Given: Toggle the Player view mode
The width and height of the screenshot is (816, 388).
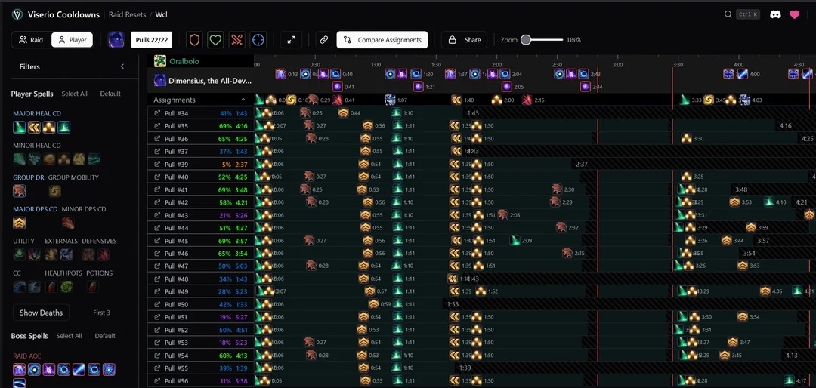Looking at the screenshot, I should 72,40.
